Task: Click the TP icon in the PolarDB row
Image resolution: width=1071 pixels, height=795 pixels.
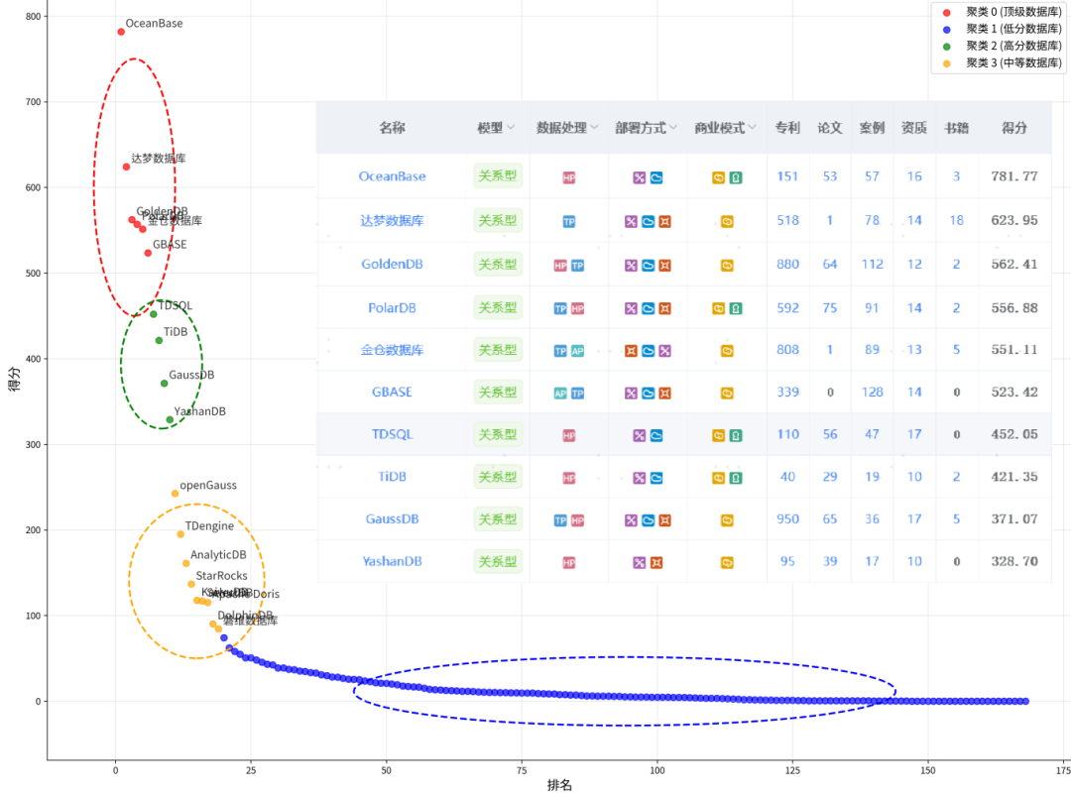Action: point(560,308)
